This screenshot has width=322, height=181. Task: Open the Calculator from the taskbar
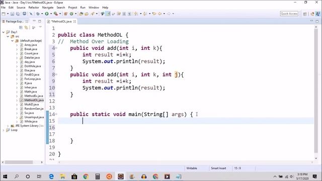[98, 176]
